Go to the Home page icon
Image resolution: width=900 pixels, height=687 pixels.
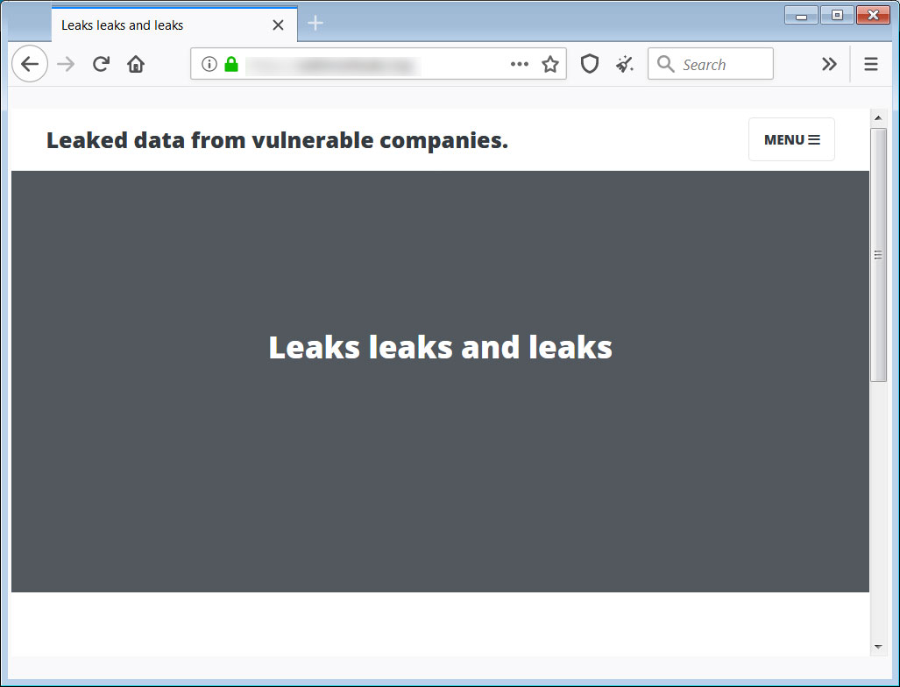pyautogui.click(x=136, y=64)
